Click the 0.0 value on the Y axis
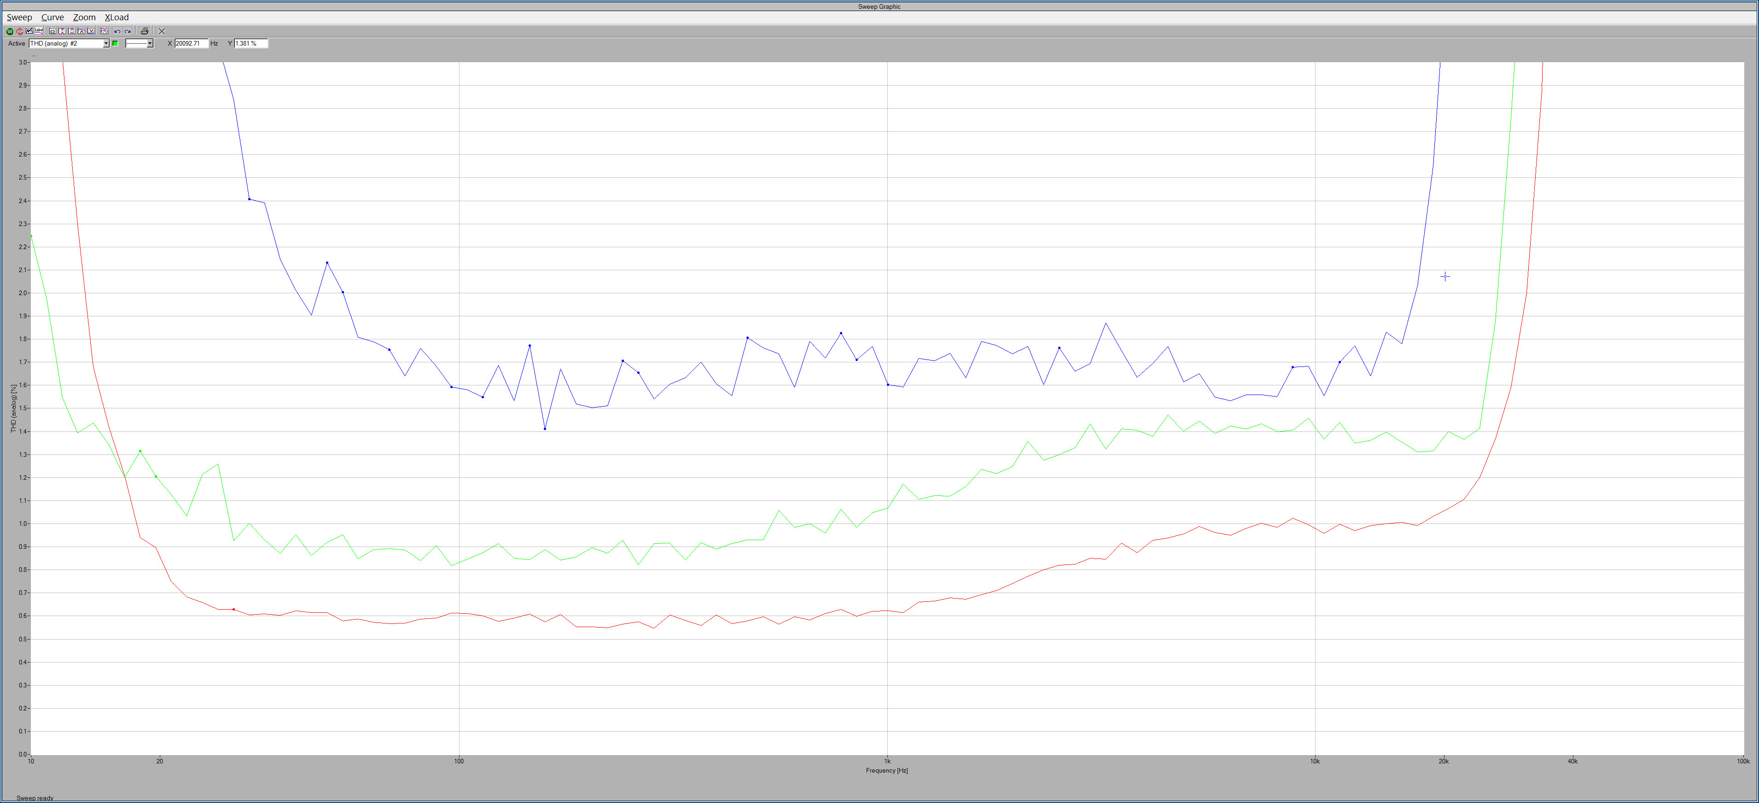Screen dimensions: 1759x803 click(23, 755)
